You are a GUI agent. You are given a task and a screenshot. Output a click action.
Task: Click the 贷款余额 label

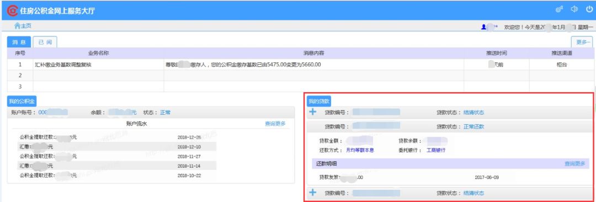(411, 141)
